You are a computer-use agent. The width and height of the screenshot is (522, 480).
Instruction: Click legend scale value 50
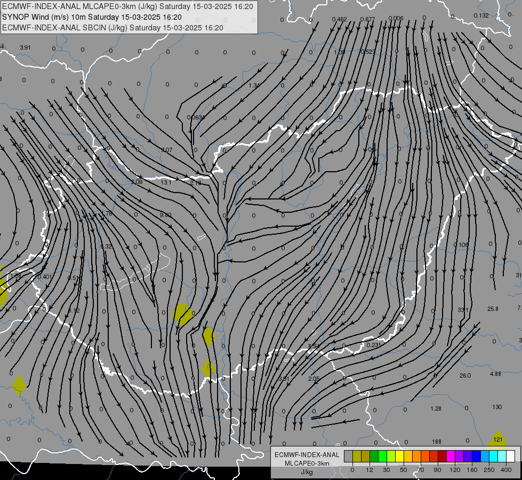click(404, 470)
